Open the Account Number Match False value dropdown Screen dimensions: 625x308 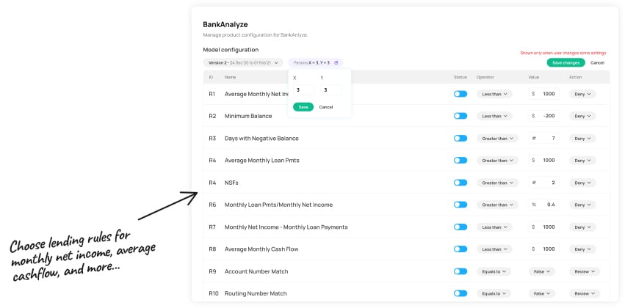(x=542, y=271)
